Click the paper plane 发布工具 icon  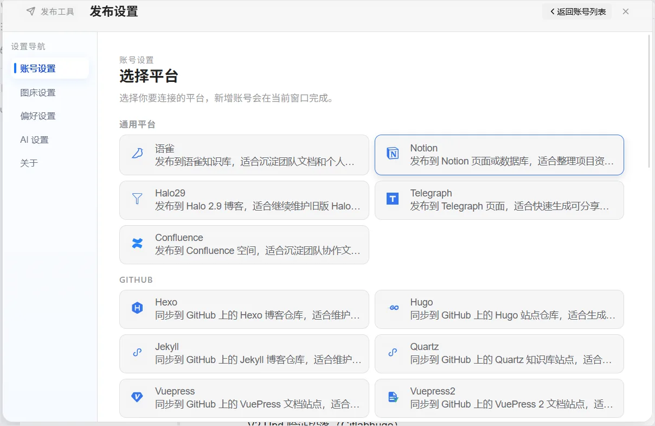31,11
